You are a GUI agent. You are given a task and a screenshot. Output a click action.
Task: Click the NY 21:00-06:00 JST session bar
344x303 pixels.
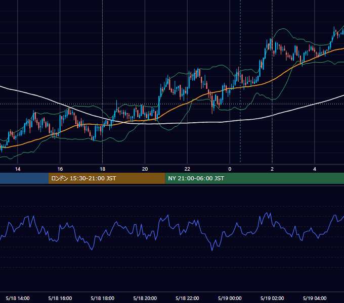point(254,178)
